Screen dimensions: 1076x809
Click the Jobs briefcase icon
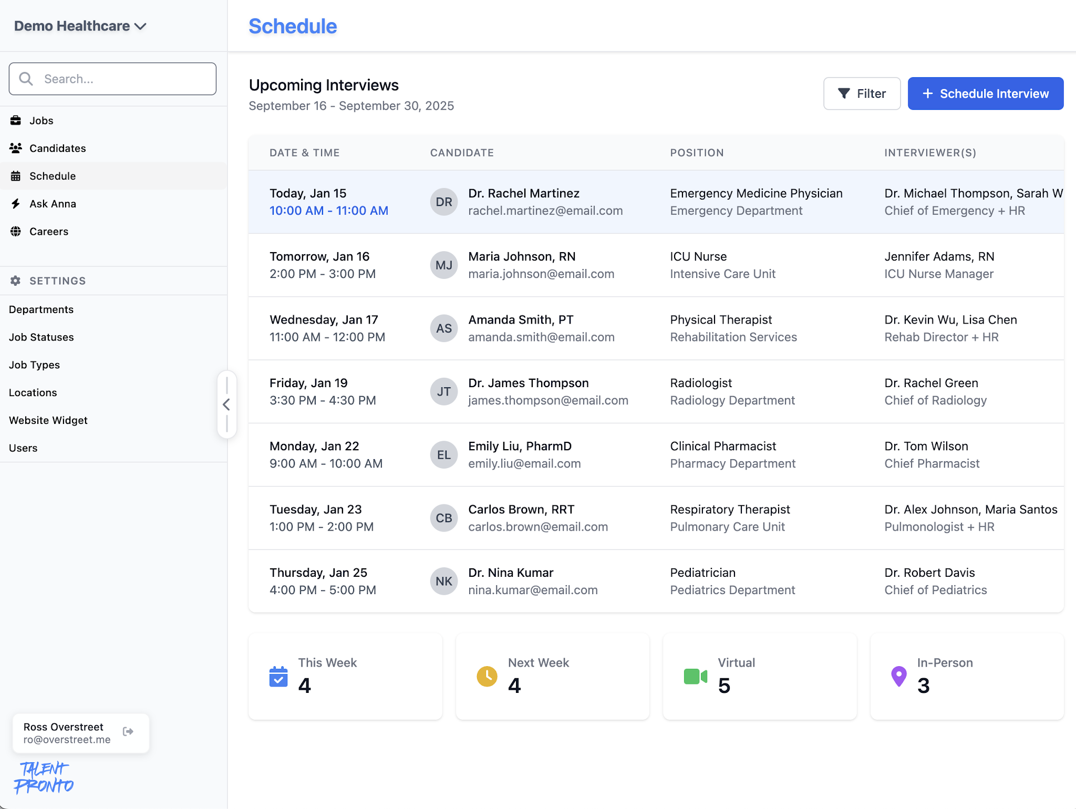16,120
